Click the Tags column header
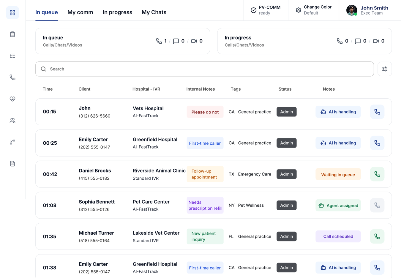Image resolution: width=401 pixels, height=278 pixels. point(236,89)
